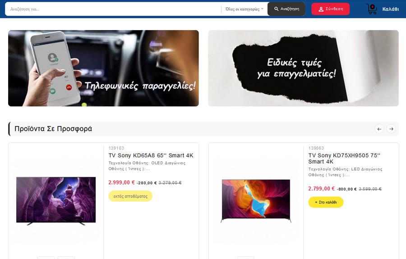Screen dimensions: 406x259
Task: Click the 2.999,00 € price
Action: (121, 182)
